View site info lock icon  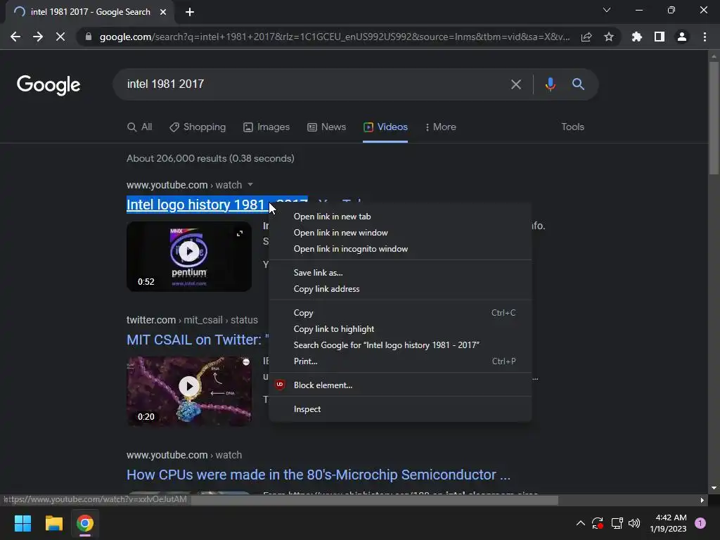tap(89, 37)
